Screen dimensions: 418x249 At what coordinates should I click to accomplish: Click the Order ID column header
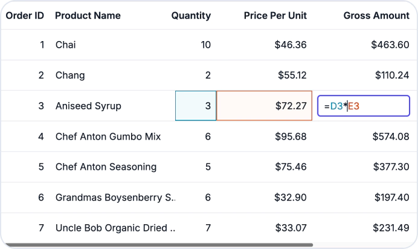tap(25, 16)
